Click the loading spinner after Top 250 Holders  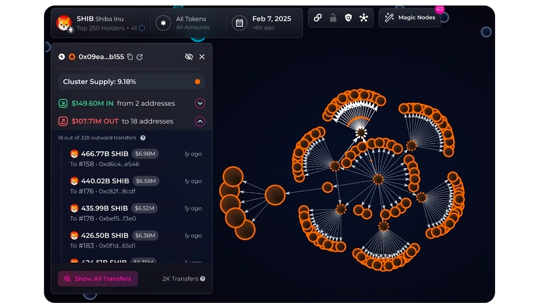point(142,28)
